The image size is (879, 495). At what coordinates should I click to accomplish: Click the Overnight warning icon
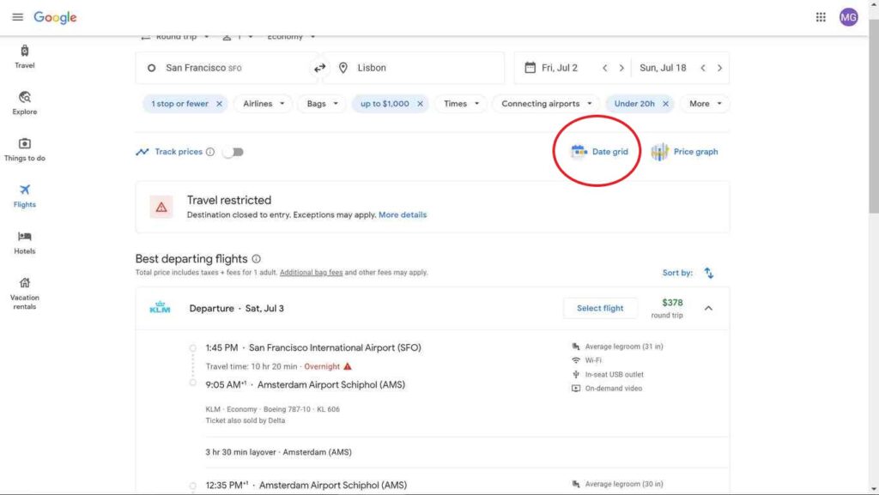click(x=348, y=366)
